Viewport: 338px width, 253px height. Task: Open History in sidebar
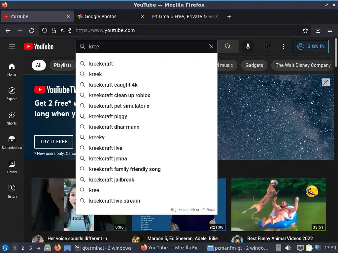pyautogui.click(x=12, y=191)
